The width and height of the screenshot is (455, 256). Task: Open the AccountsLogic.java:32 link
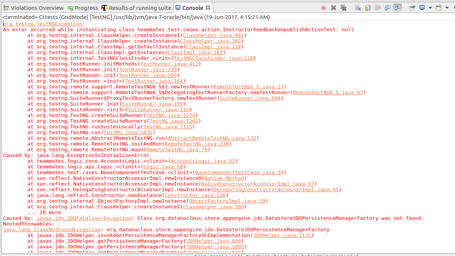click(203, 161)
